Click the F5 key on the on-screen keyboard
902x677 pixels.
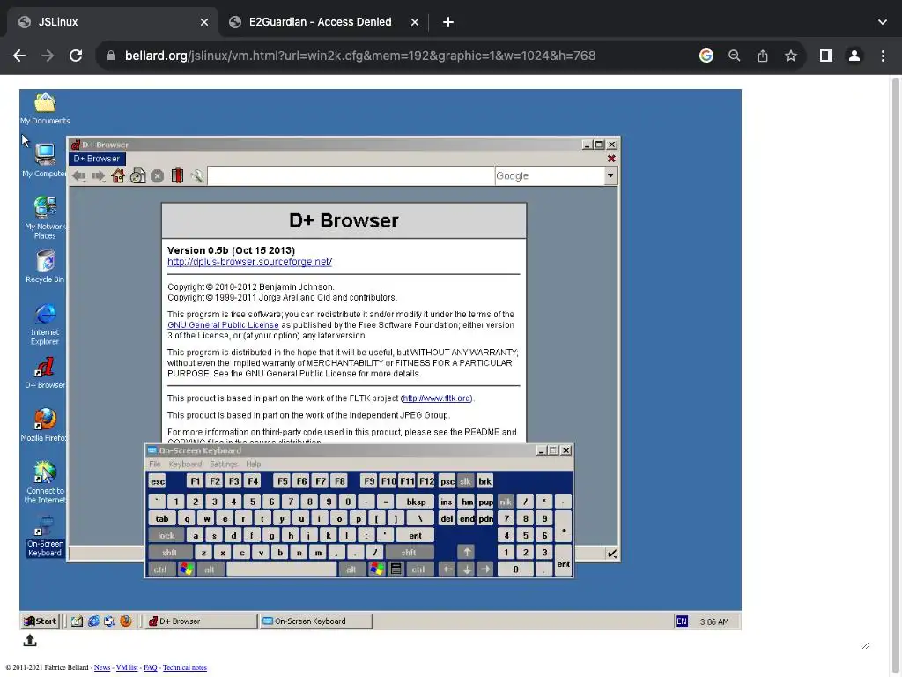tap(283, 482)
